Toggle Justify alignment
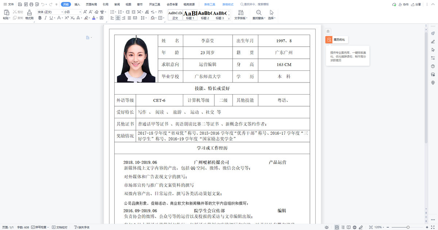The image size is (438, 230). 129,18
